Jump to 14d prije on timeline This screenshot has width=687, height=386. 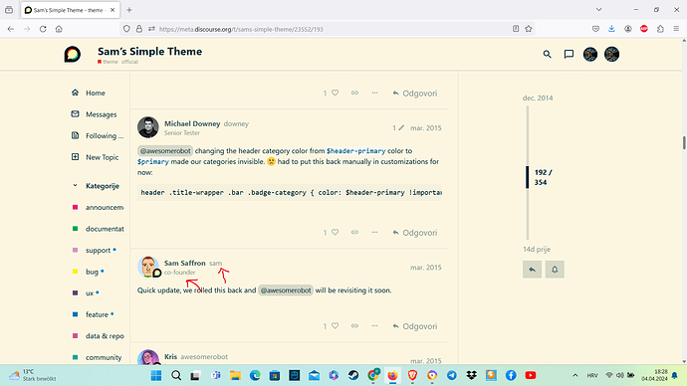[537, 250]
